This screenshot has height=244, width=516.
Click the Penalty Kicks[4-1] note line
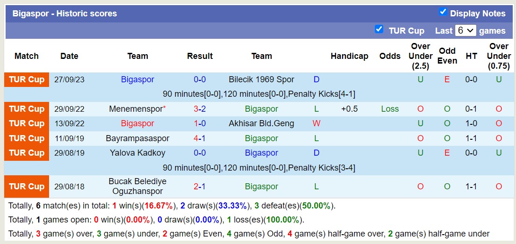(x=259, y=94)
